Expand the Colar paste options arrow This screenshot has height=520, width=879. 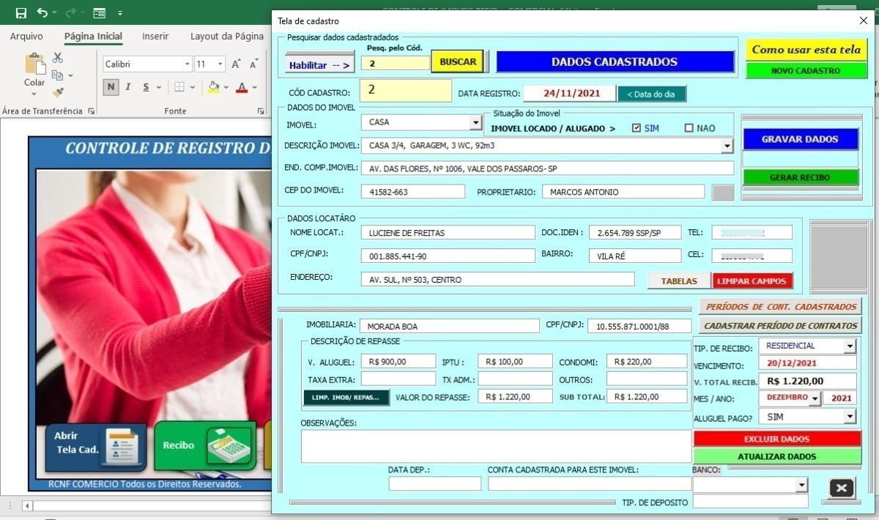point(34,94)
